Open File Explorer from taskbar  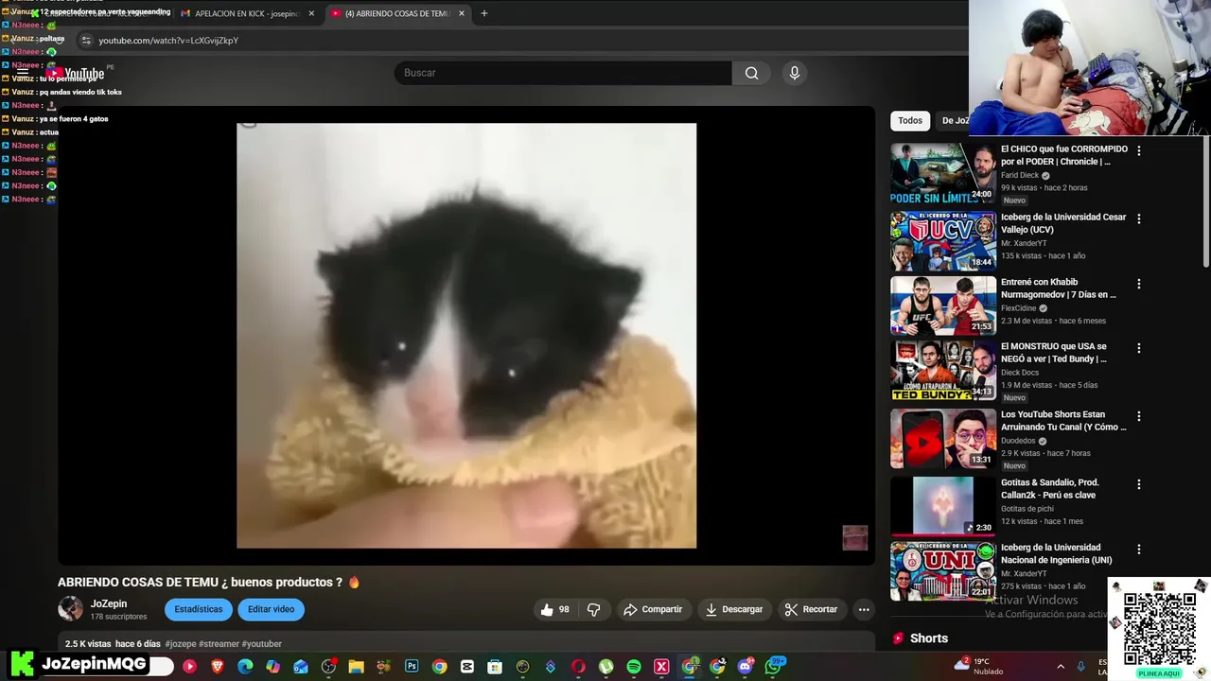pyautogui.click(x=356, y=667)
